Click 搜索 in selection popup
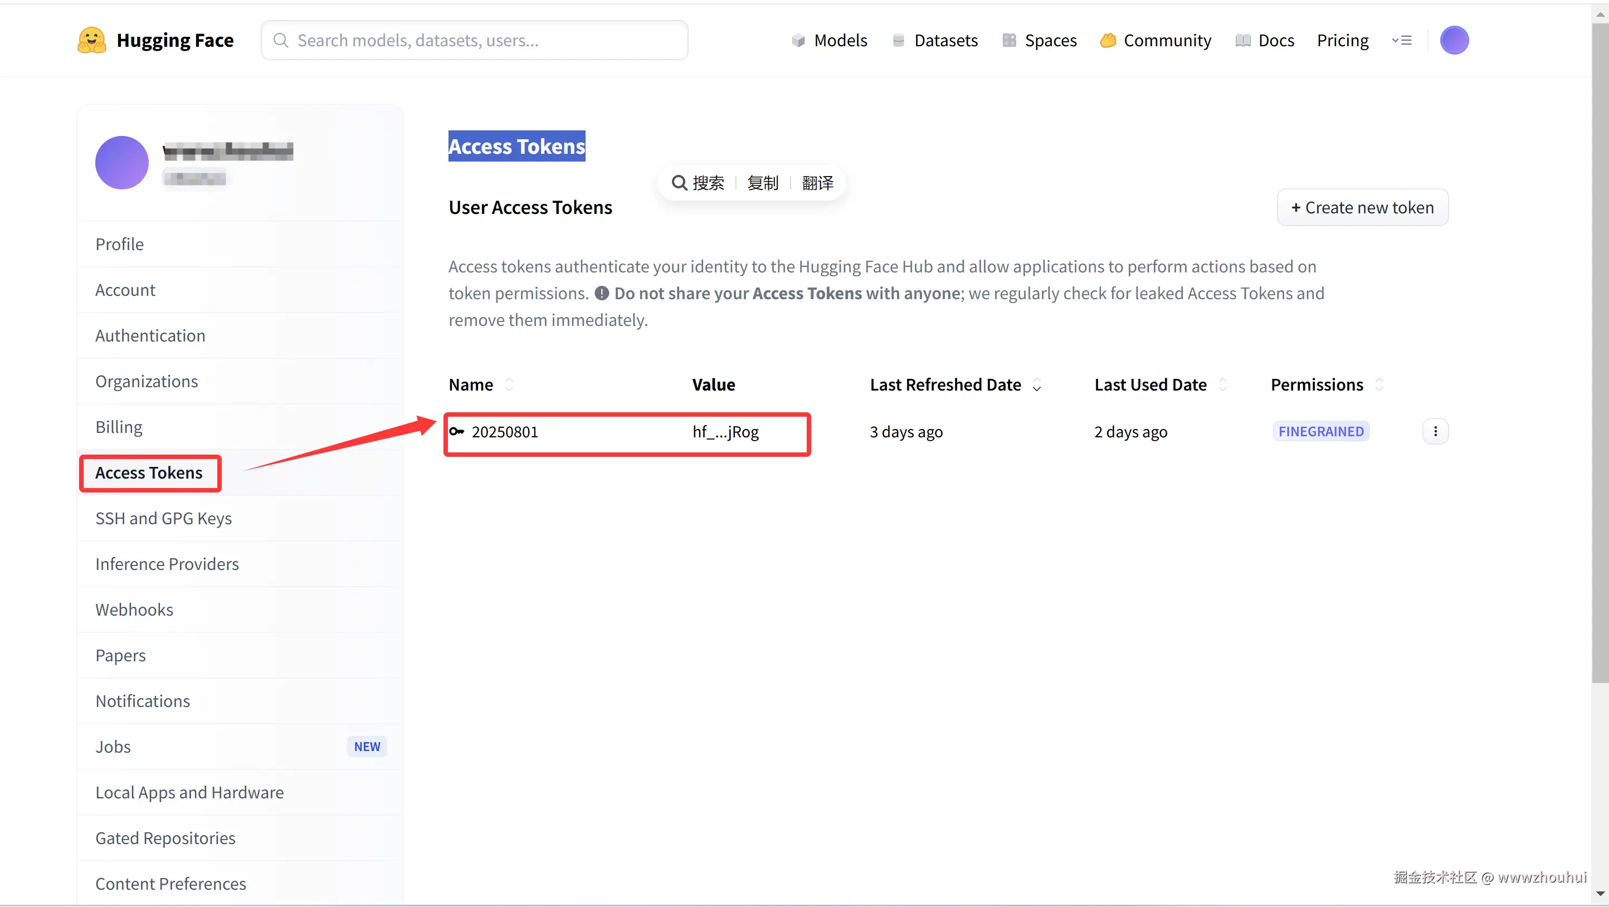Screen dimensions: 1609x907 pos(698,183)
